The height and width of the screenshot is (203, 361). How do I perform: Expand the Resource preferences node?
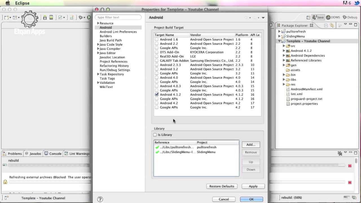pos(98,23)
